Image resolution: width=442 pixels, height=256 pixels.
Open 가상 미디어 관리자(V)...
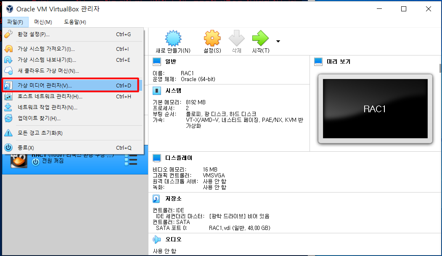coord(72,85)
